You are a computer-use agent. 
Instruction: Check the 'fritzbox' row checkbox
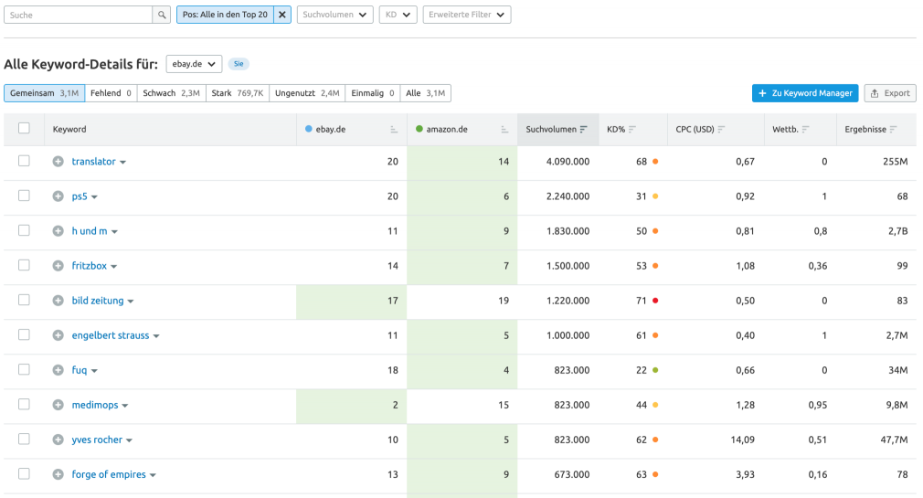(x=24, y=265)
